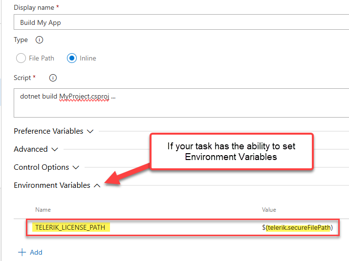Click the Script info icon

[53, 78]
